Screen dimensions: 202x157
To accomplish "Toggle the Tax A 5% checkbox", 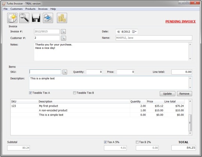I will (105, 142).
